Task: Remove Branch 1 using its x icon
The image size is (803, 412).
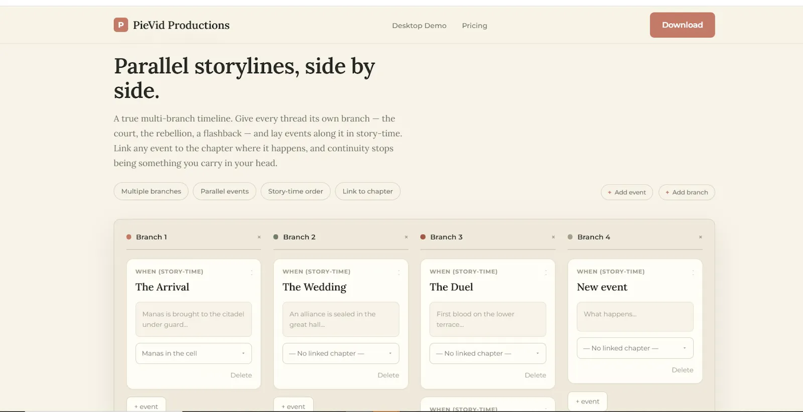Action: (x=259, y=237)
